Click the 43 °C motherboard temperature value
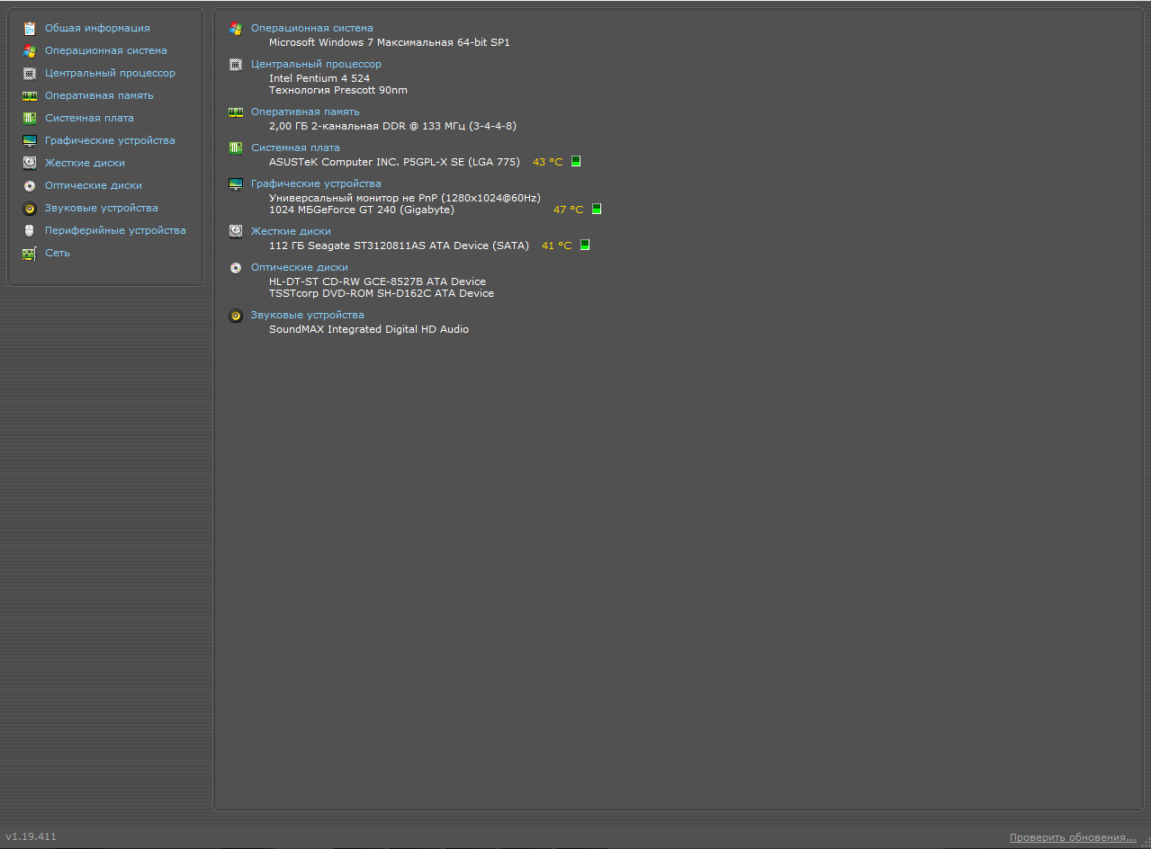The width and height of the screenshot is (1151, 849). tap(547, 162)
